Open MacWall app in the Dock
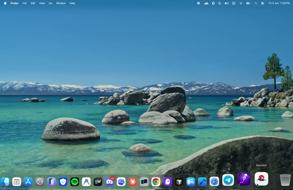This screenshot has width=293, height=190. click(262, 179)
